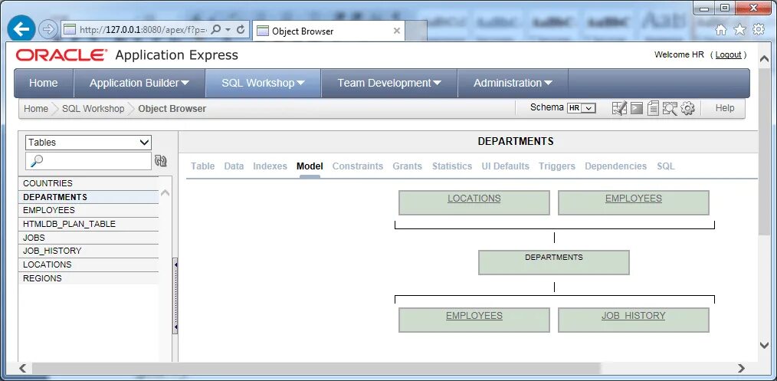Open the Schema HR dropdown
777x381 pixels.
[582, 108]
